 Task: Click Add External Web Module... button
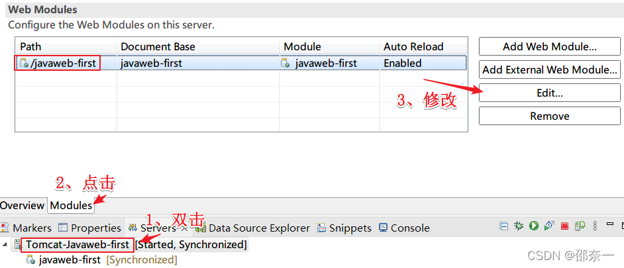pos(550,70)
